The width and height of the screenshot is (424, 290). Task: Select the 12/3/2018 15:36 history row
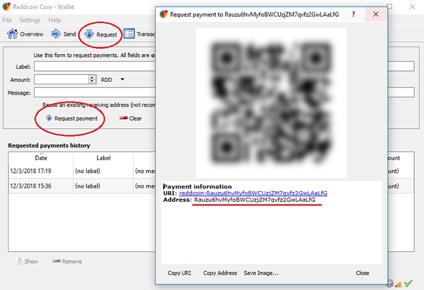(x=82, y=186)
